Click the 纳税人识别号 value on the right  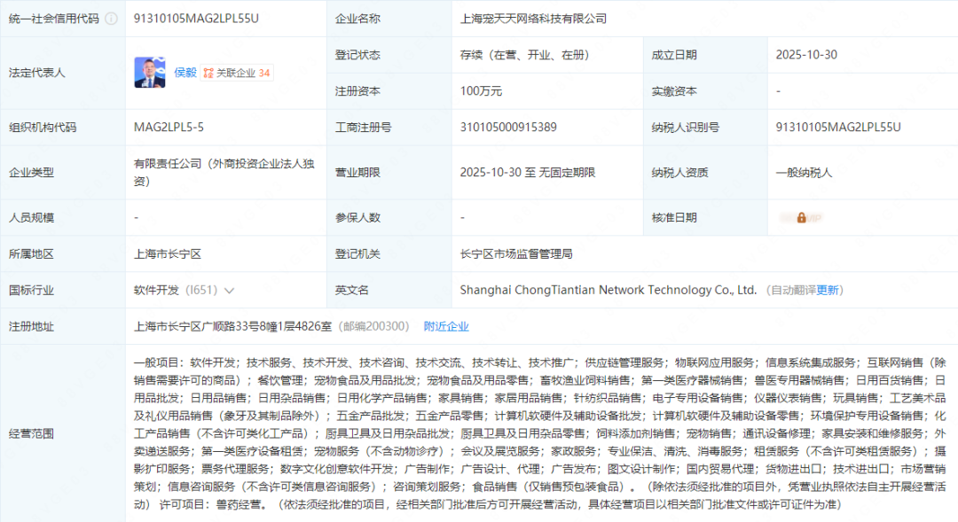coord(837,128)
